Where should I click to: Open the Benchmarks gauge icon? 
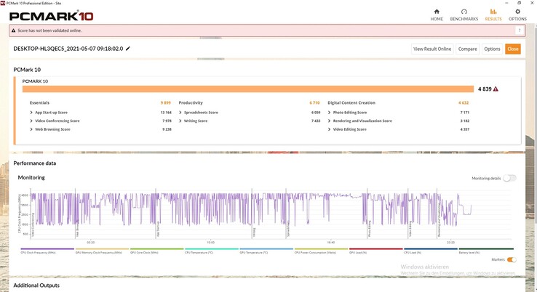click(464, 15)
